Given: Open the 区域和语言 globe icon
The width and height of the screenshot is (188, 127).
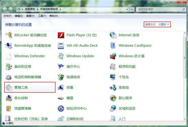Looking at the screenshot, I should click(x=113, y=108).
